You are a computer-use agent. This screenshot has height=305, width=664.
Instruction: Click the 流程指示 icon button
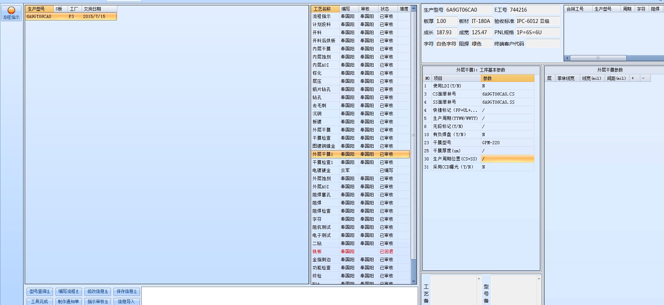[11, 13]
